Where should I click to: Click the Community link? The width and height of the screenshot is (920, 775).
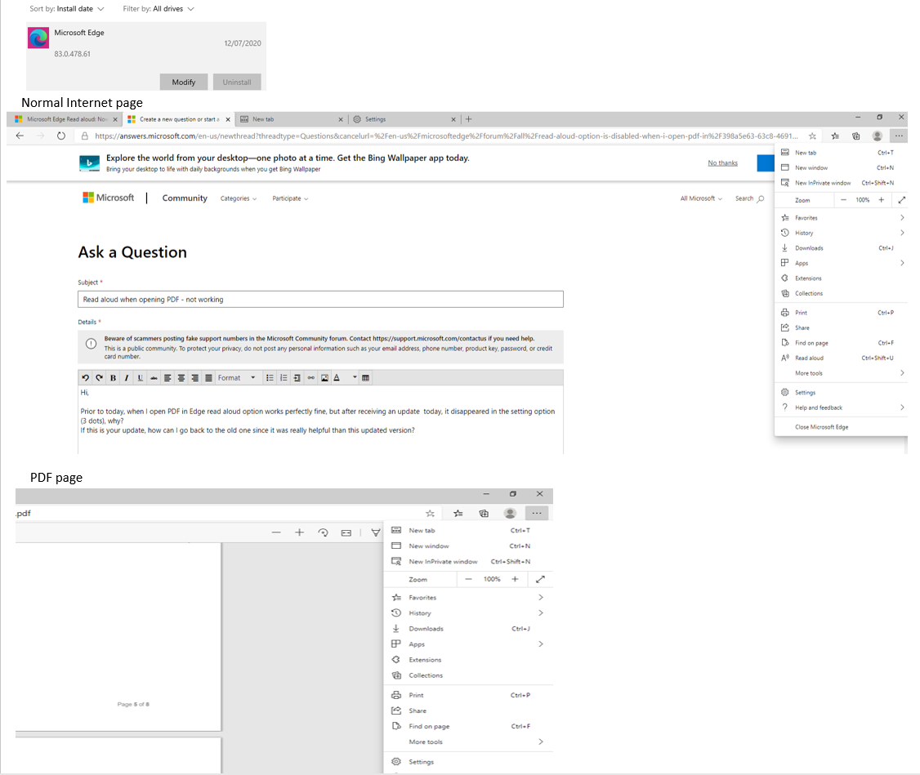(185, 198)
